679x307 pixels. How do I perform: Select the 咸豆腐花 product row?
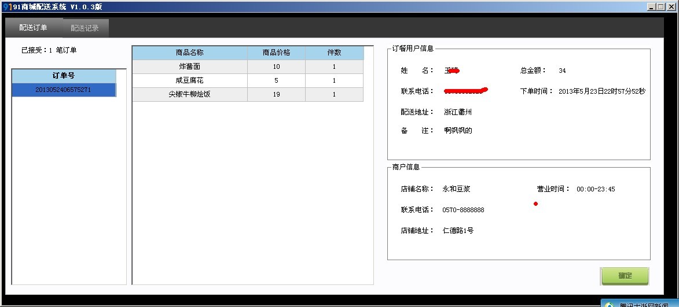tap(248, 81)
